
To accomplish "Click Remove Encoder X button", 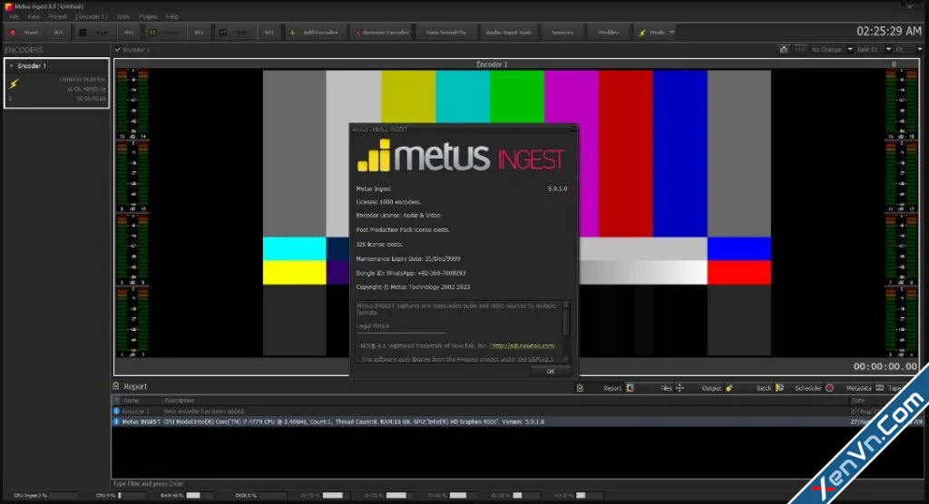I will (x=382, y=33).
